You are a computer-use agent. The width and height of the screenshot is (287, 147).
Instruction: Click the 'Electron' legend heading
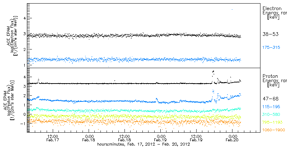(x=272, y=8)
